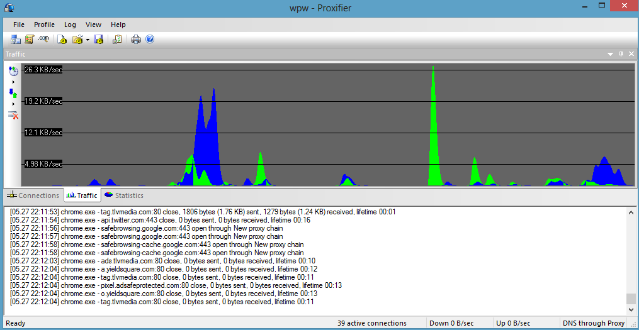Image resolution: width=639 pixels, height=330 pixels.
Task: Clear the traffic graph with red X icon
Action: click(13, 115)
